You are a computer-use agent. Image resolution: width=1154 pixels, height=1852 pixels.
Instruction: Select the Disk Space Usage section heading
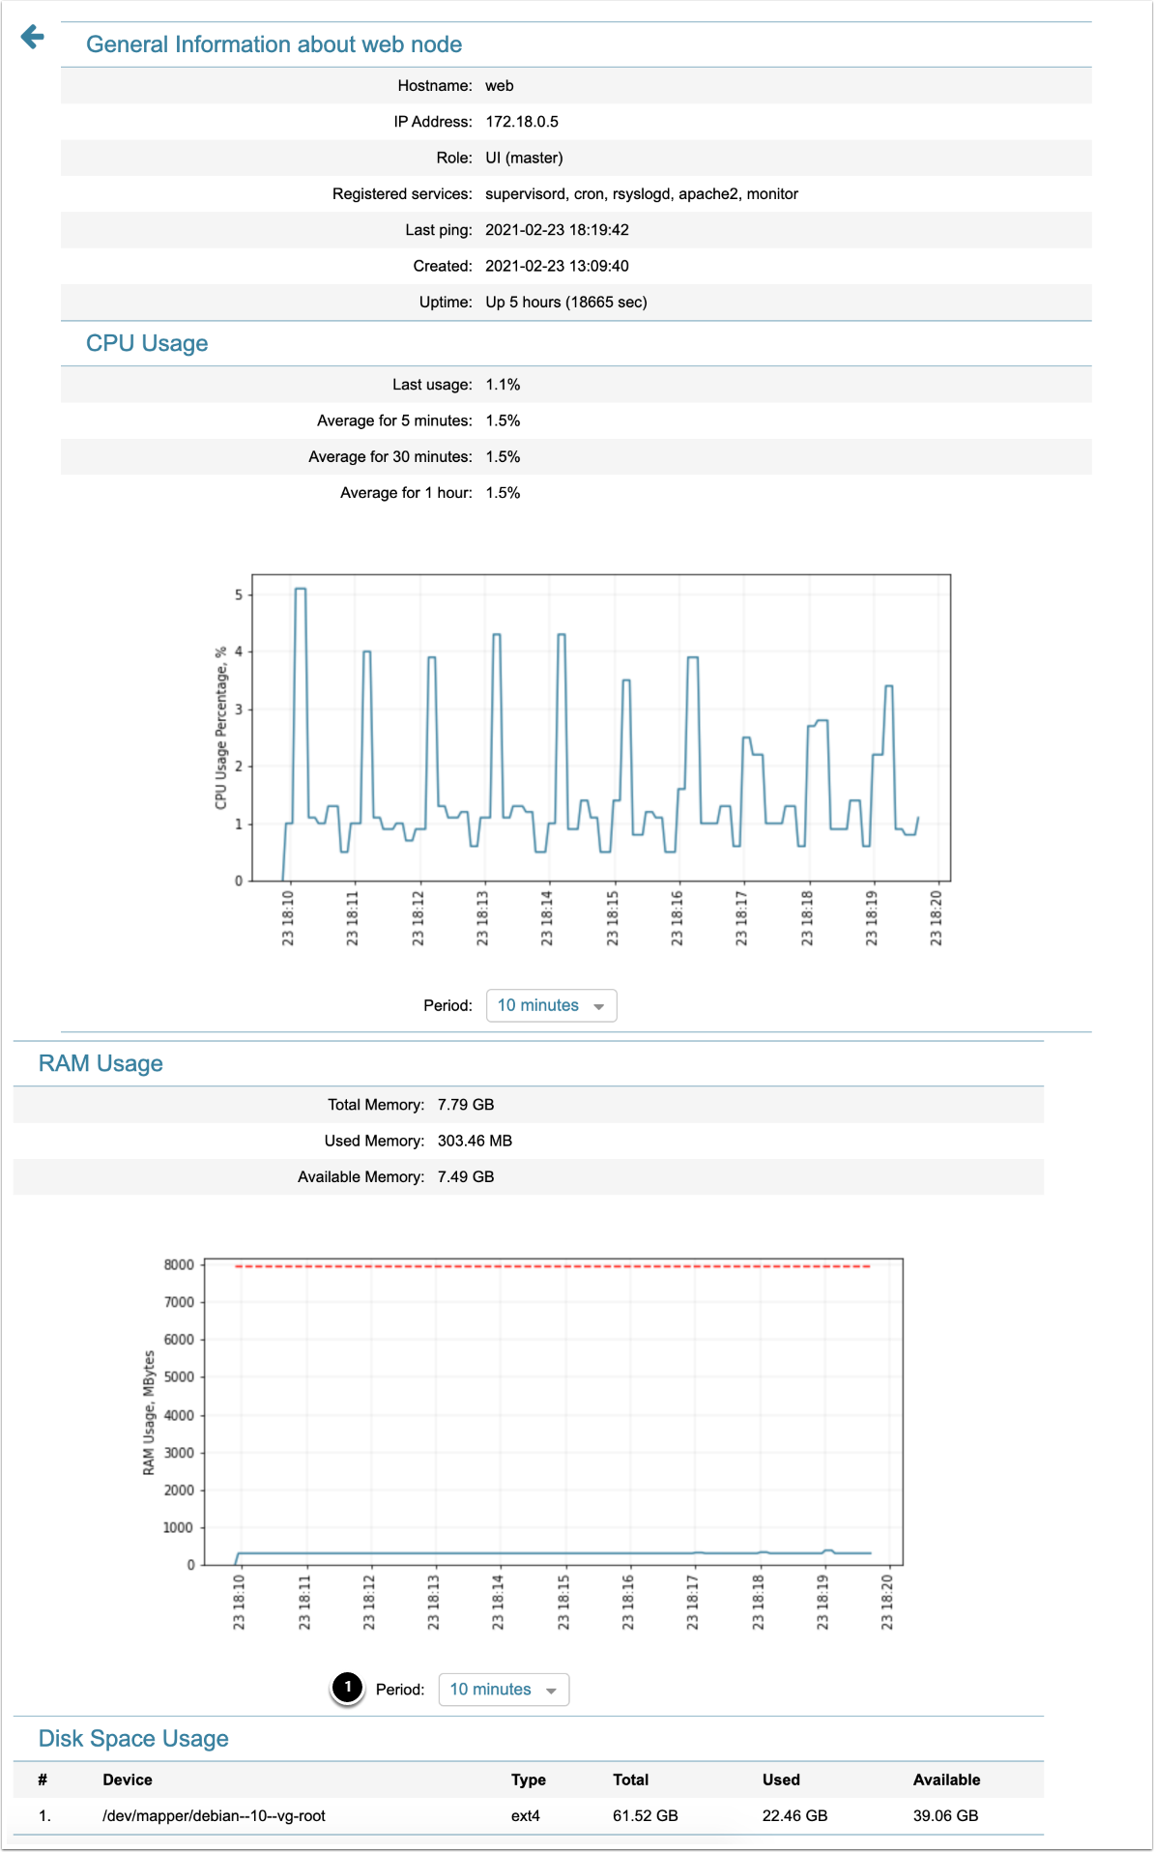(x=133, y=1739)
